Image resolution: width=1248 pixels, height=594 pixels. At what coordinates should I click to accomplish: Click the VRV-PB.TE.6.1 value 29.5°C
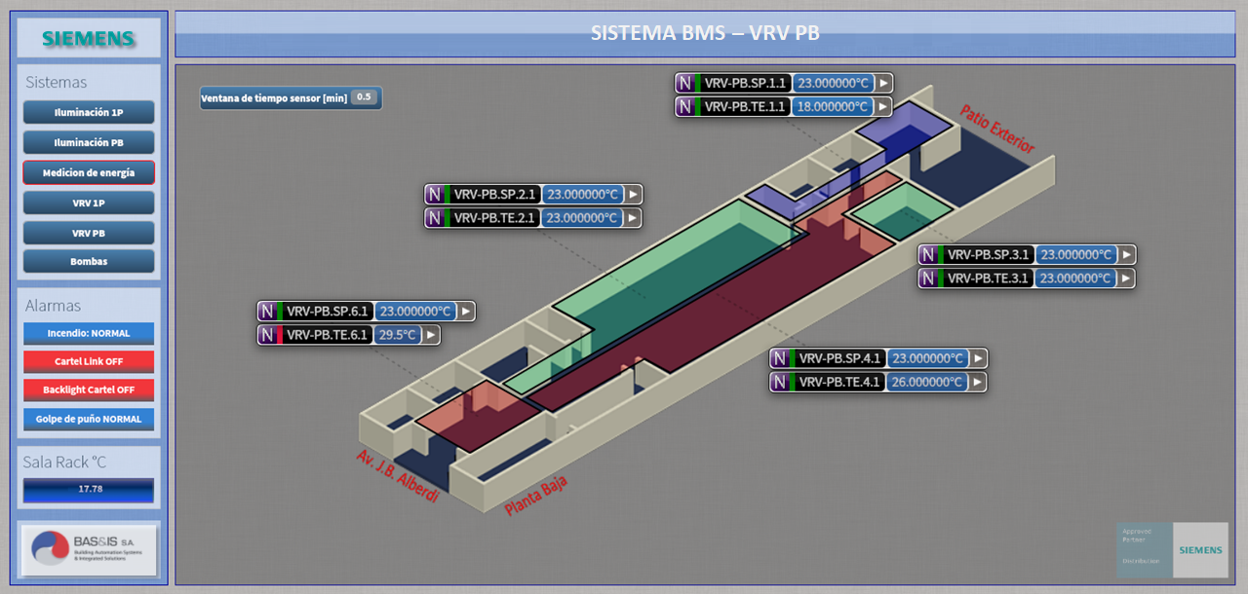398,334
